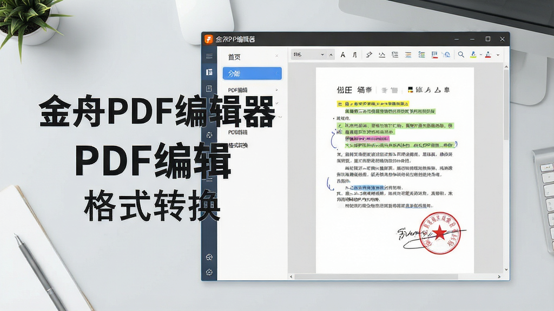Click the document heading at the page top
The image size is (554, 311).
pos(393,90)
